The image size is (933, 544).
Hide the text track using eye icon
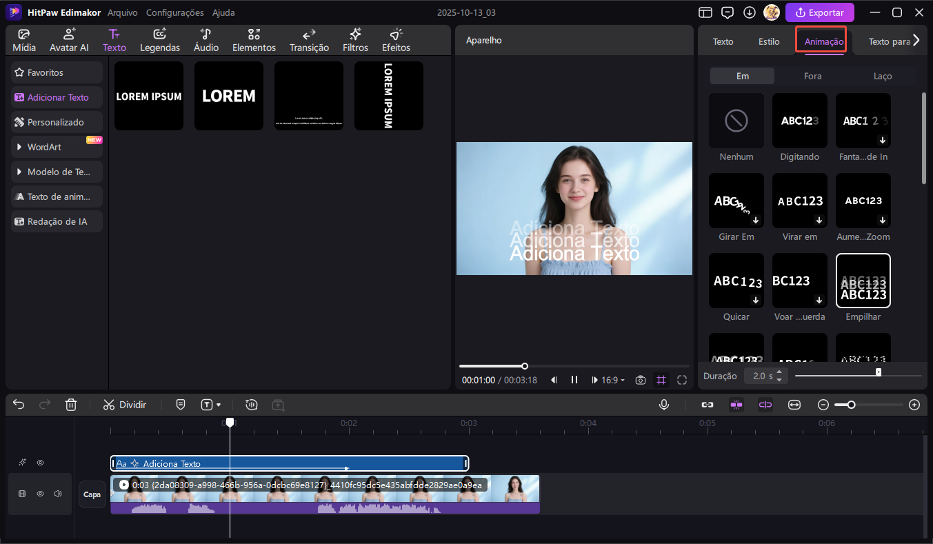click(x=40, y=463)
